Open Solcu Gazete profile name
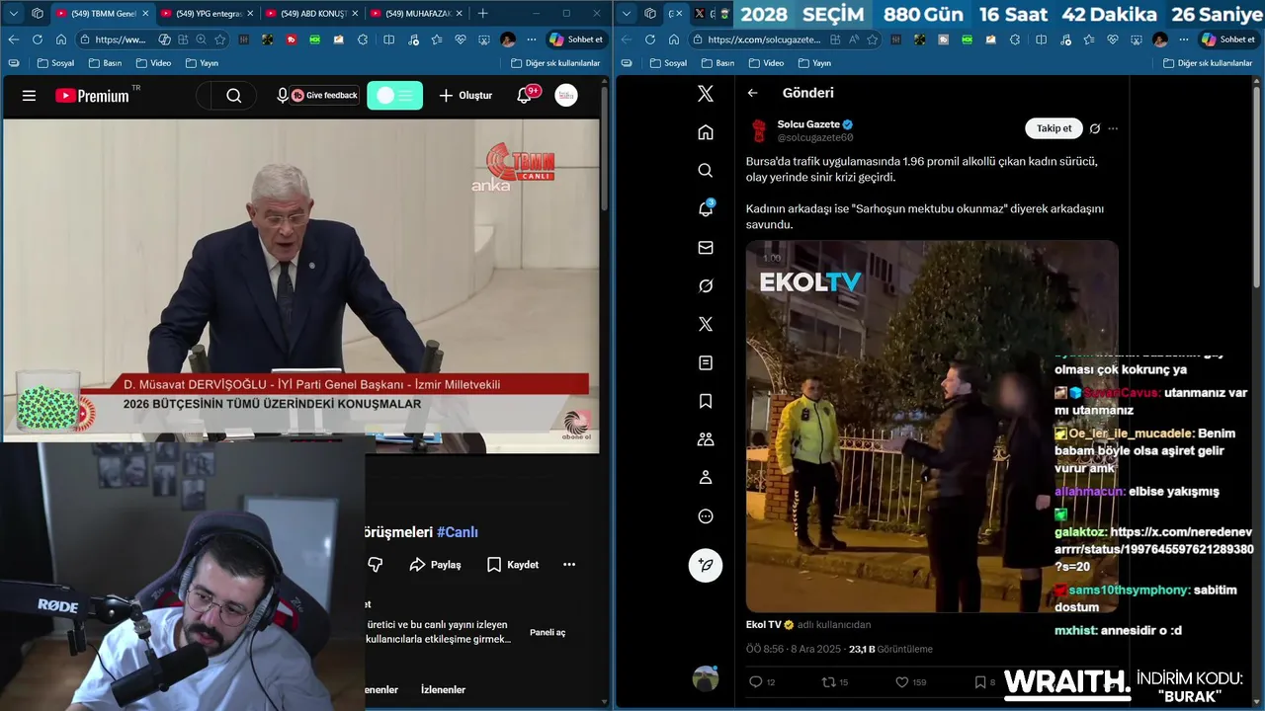This screenshot has width=1265, height=711. pyautogui.click(x=808, y=124)
